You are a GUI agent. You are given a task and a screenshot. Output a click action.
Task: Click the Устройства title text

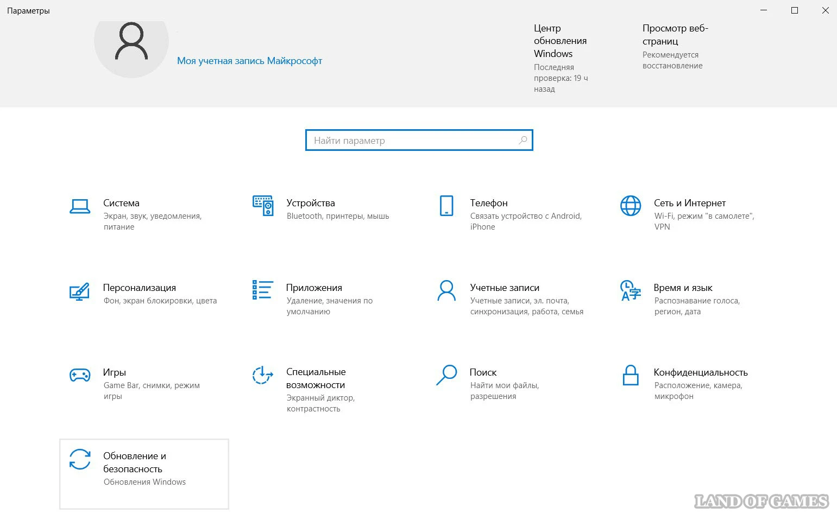(311, 203)
